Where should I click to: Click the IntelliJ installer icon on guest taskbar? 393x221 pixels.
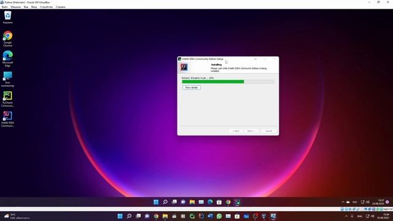(237, 202)
